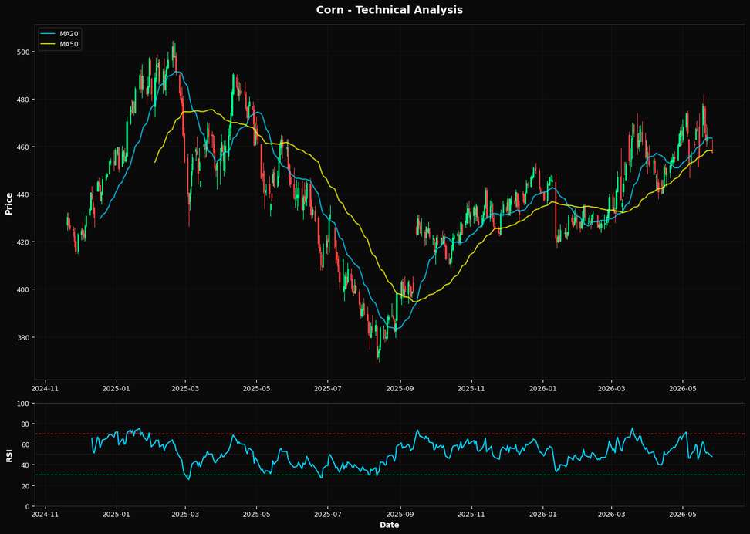Click the 480 price axis tick

click(x=25, y=100)
